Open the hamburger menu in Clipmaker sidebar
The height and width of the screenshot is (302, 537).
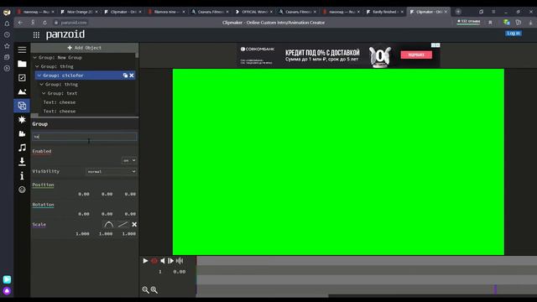[22, 50]
